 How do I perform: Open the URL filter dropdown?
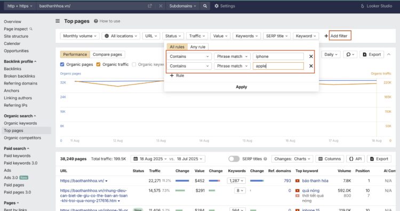[151, 36]
